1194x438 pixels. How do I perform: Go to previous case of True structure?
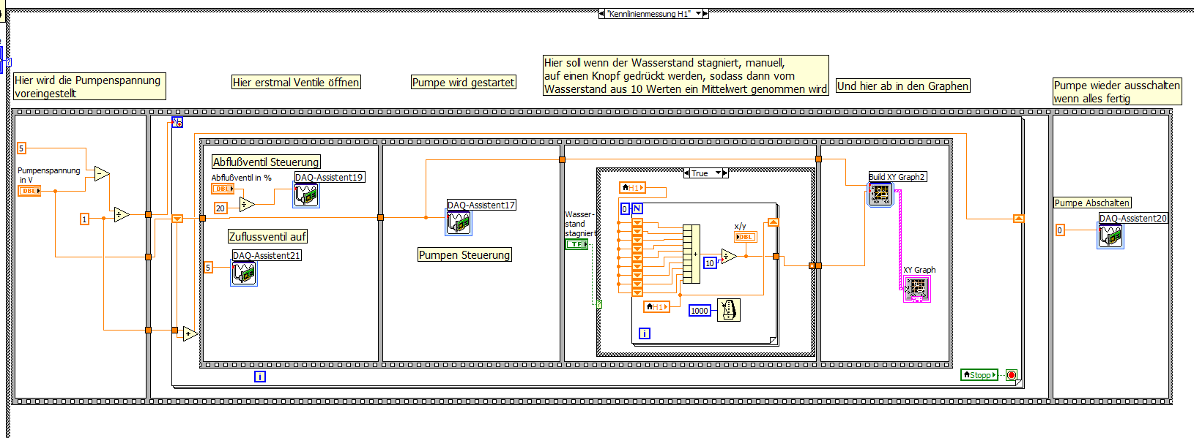[686, 173]
